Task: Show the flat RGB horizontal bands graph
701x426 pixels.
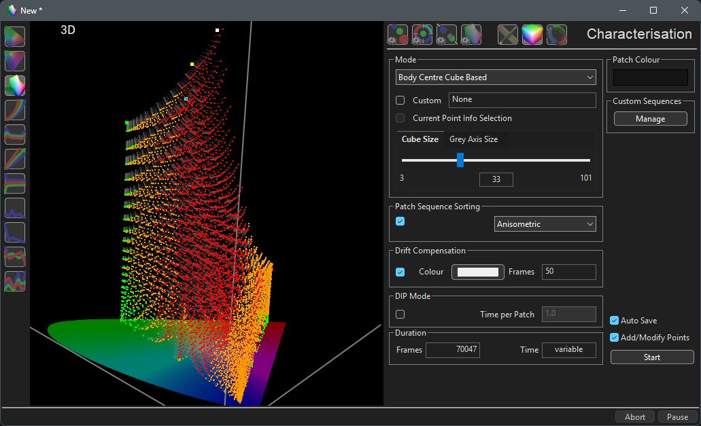Action: [x=15, y=183]
